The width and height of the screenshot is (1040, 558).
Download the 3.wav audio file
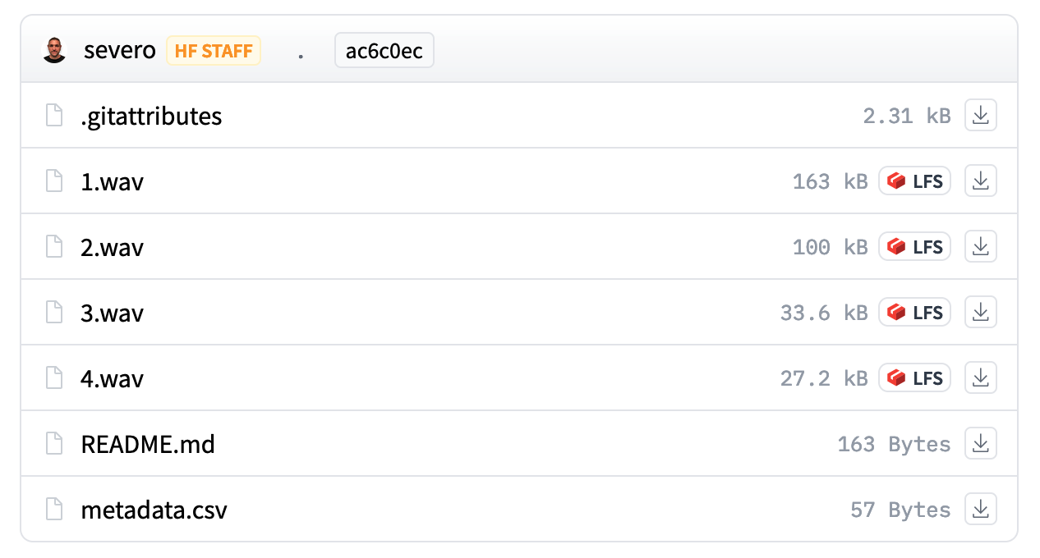pyautogui.click(x=980, y=313)
